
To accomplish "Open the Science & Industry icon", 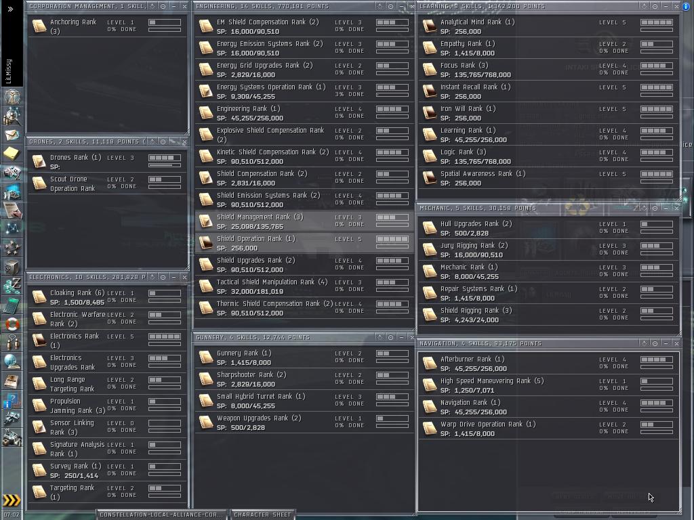I will pos(12,211).
